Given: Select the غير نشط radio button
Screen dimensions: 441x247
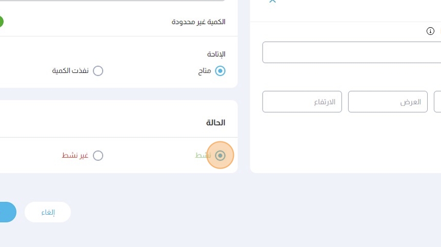Looking at the screenshot, I should click(98, 155).
